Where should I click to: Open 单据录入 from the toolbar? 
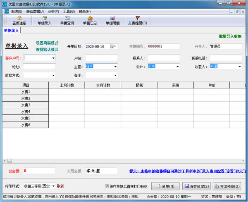(44, 21)
